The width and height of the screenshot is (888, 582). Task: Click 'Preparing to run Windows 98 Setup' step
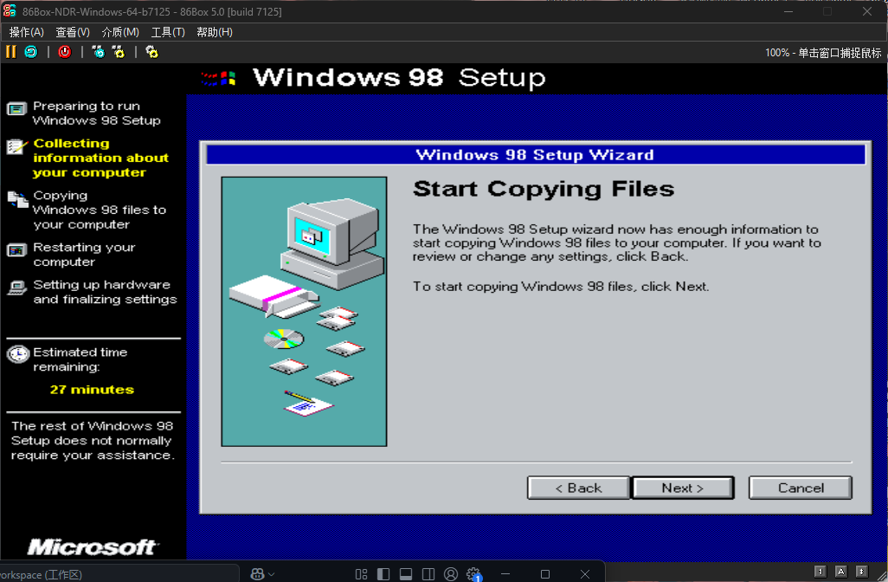96,113
